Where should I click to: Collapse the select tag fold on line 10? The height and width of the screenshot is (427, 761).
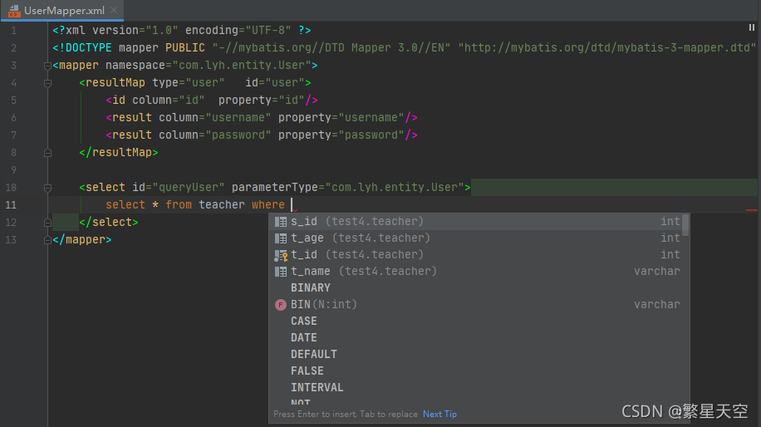click(47, 188)
